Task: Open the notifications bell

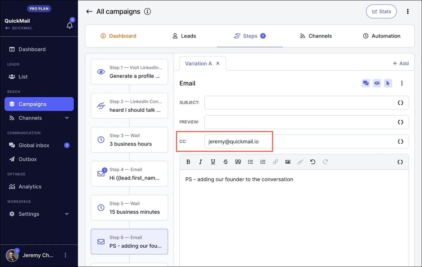Action: (x=70, y=25)
